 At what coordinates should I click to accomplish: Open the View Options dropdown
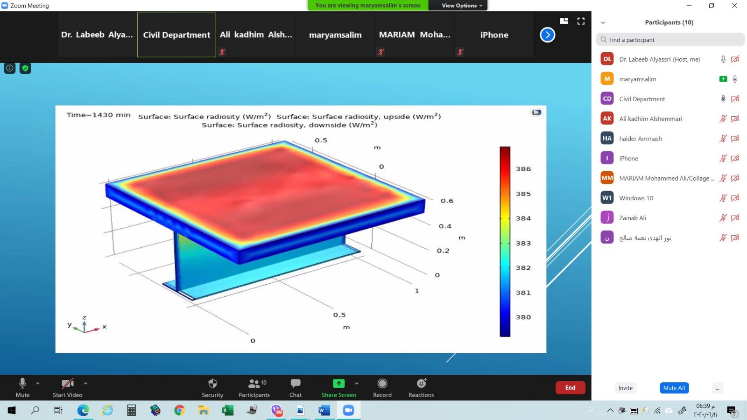[462, 6]
